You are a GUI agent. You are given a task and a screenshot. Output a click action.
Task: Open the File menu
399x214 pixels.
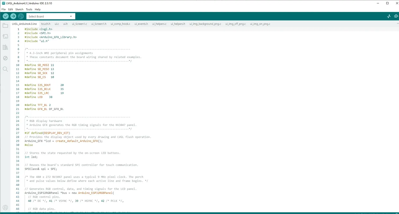tap(3, 9)
